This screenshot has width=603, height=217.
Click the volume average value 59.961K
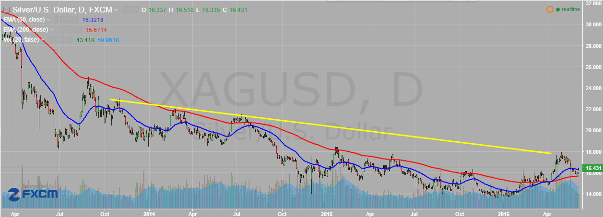coord(108,40)
